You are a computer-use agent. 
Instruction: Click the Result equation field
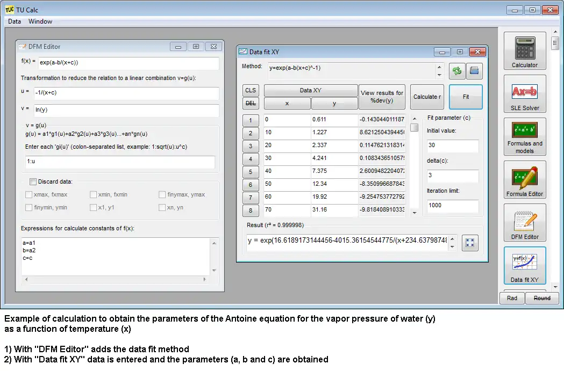tap(347, 243)
